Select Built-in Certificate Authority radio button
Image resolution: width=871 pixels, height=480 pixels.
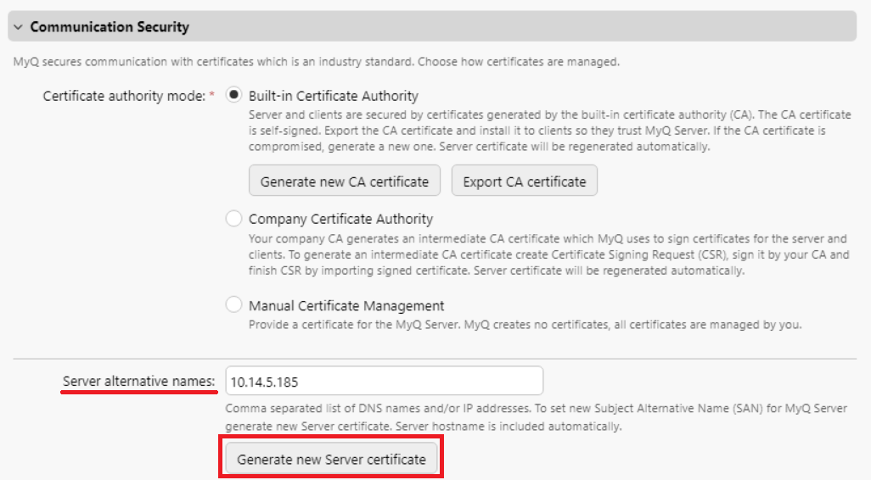coord(234,96)
